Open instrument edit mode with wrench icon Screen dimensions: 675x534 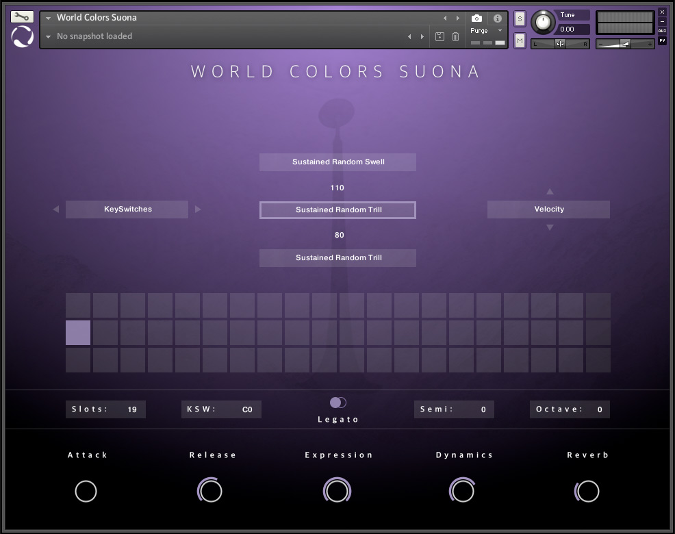tap(22, 17)
